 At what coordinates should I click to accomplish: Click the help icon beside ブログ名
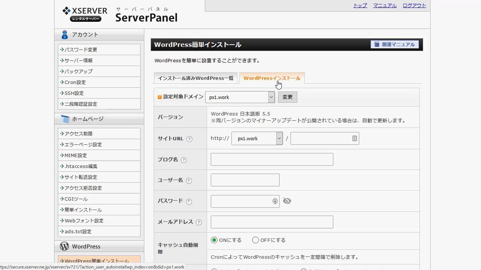coord(184,160)
